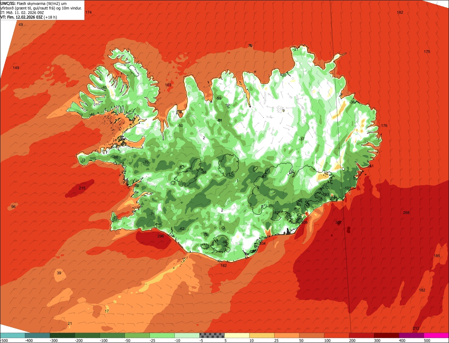Click the map value -66
This screenshot has height=343, width=449.
point(115,157)
